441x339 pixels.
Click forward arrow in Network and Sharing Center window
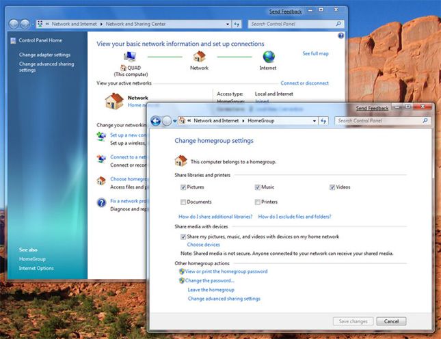click(25, 24)
